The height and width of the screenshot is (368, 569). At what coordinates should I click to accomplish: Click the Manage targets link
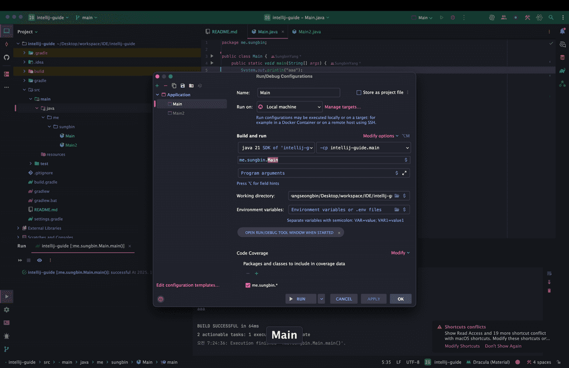[x=342, y=107]
